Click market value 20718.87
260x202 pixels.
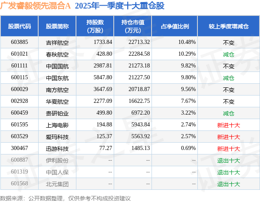[139, 89]
